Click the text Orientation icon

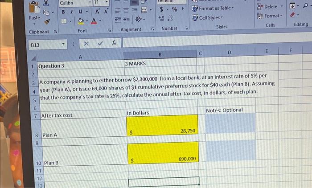tap(139, 19)
